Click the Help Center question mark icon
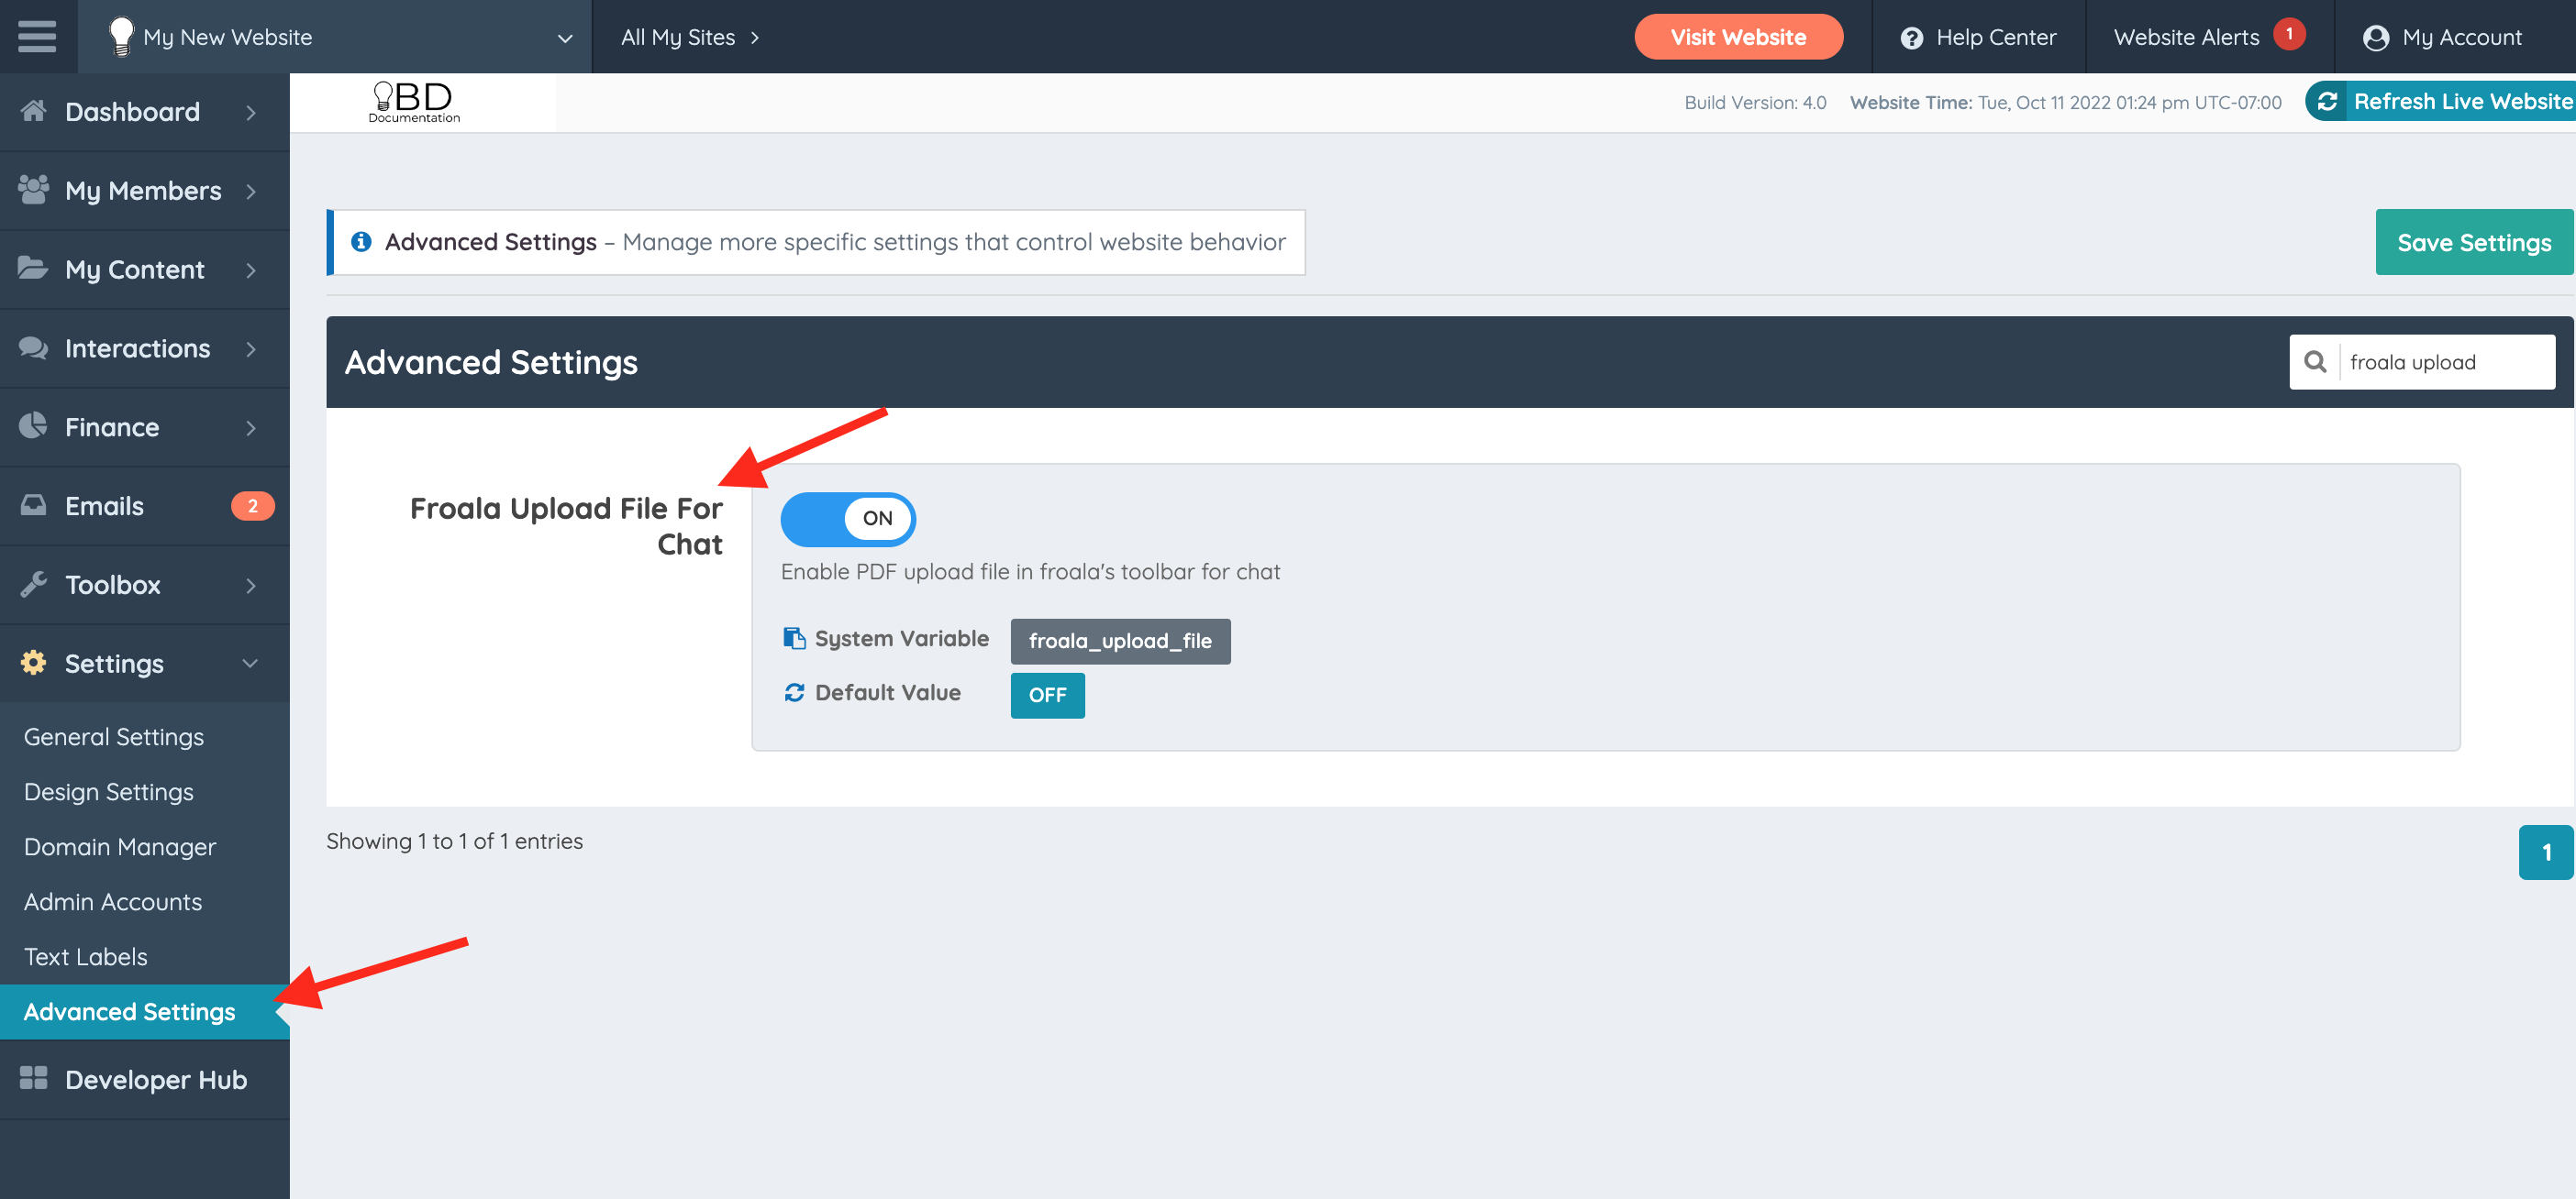The image size is (2576, 1199). coord(1911,38)
